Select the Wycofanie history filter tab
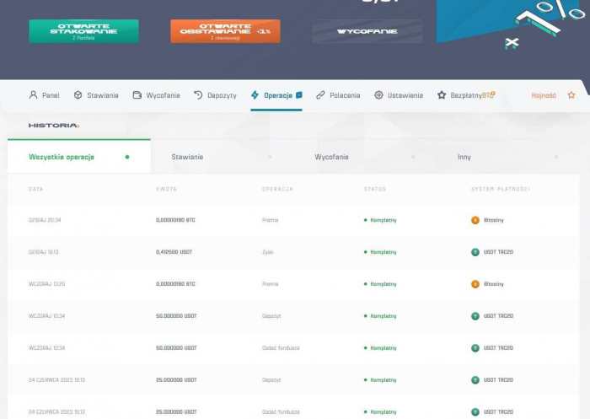590x419 pixels. click(x=331, y=157)
